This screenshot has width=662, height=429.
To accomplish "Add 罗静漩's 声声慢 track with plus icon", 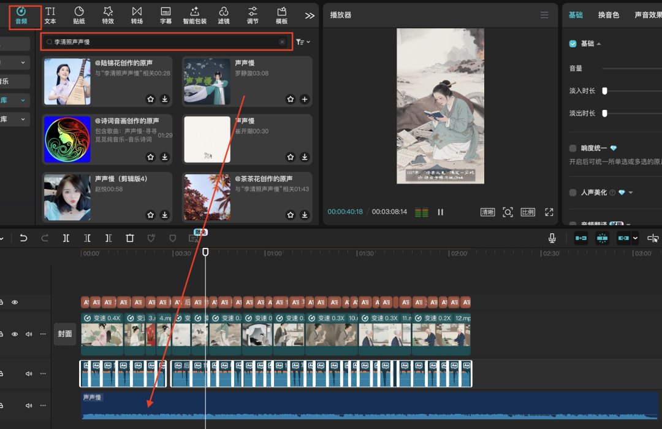I will (x=305, y=99).
